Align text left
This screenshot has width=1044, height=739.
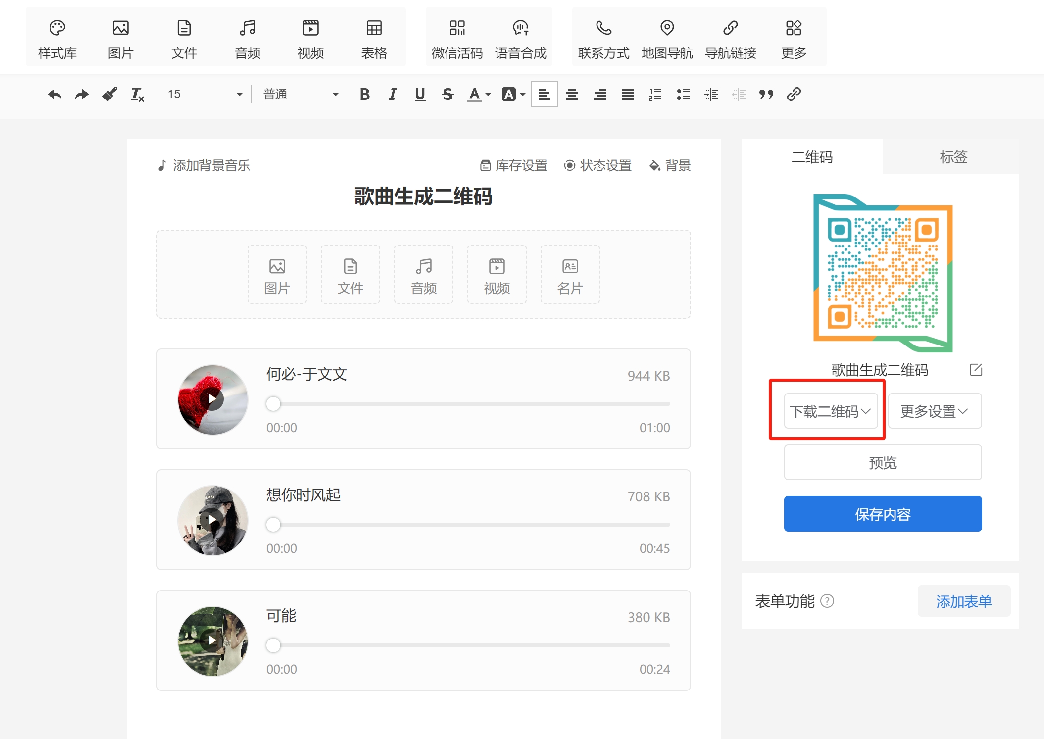pyautogui.click(x=545, y=94)
